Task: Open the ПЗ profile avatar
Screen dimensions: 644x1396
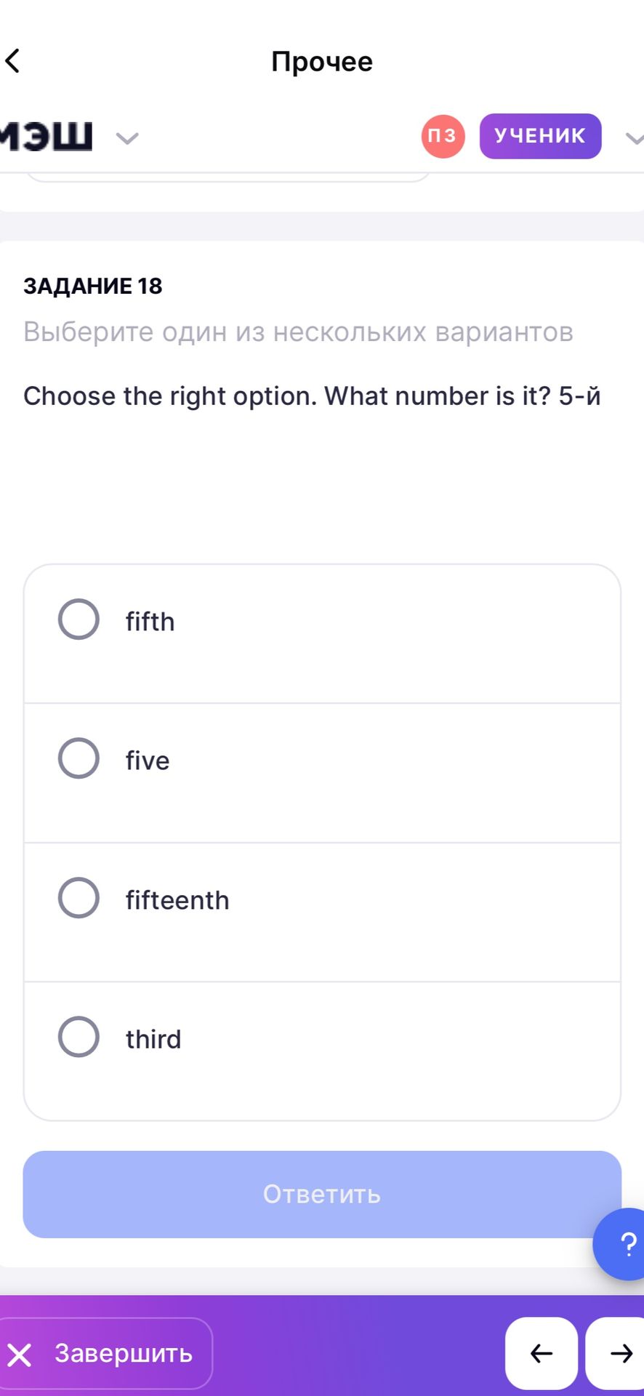Action: tap(443, 136)
